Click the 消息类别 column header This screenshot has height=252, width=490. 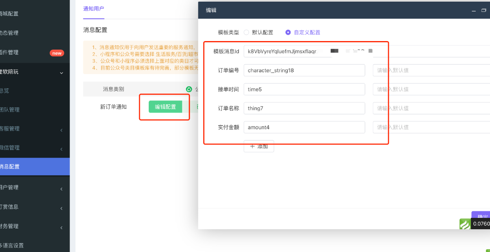(x=113, y=89)
